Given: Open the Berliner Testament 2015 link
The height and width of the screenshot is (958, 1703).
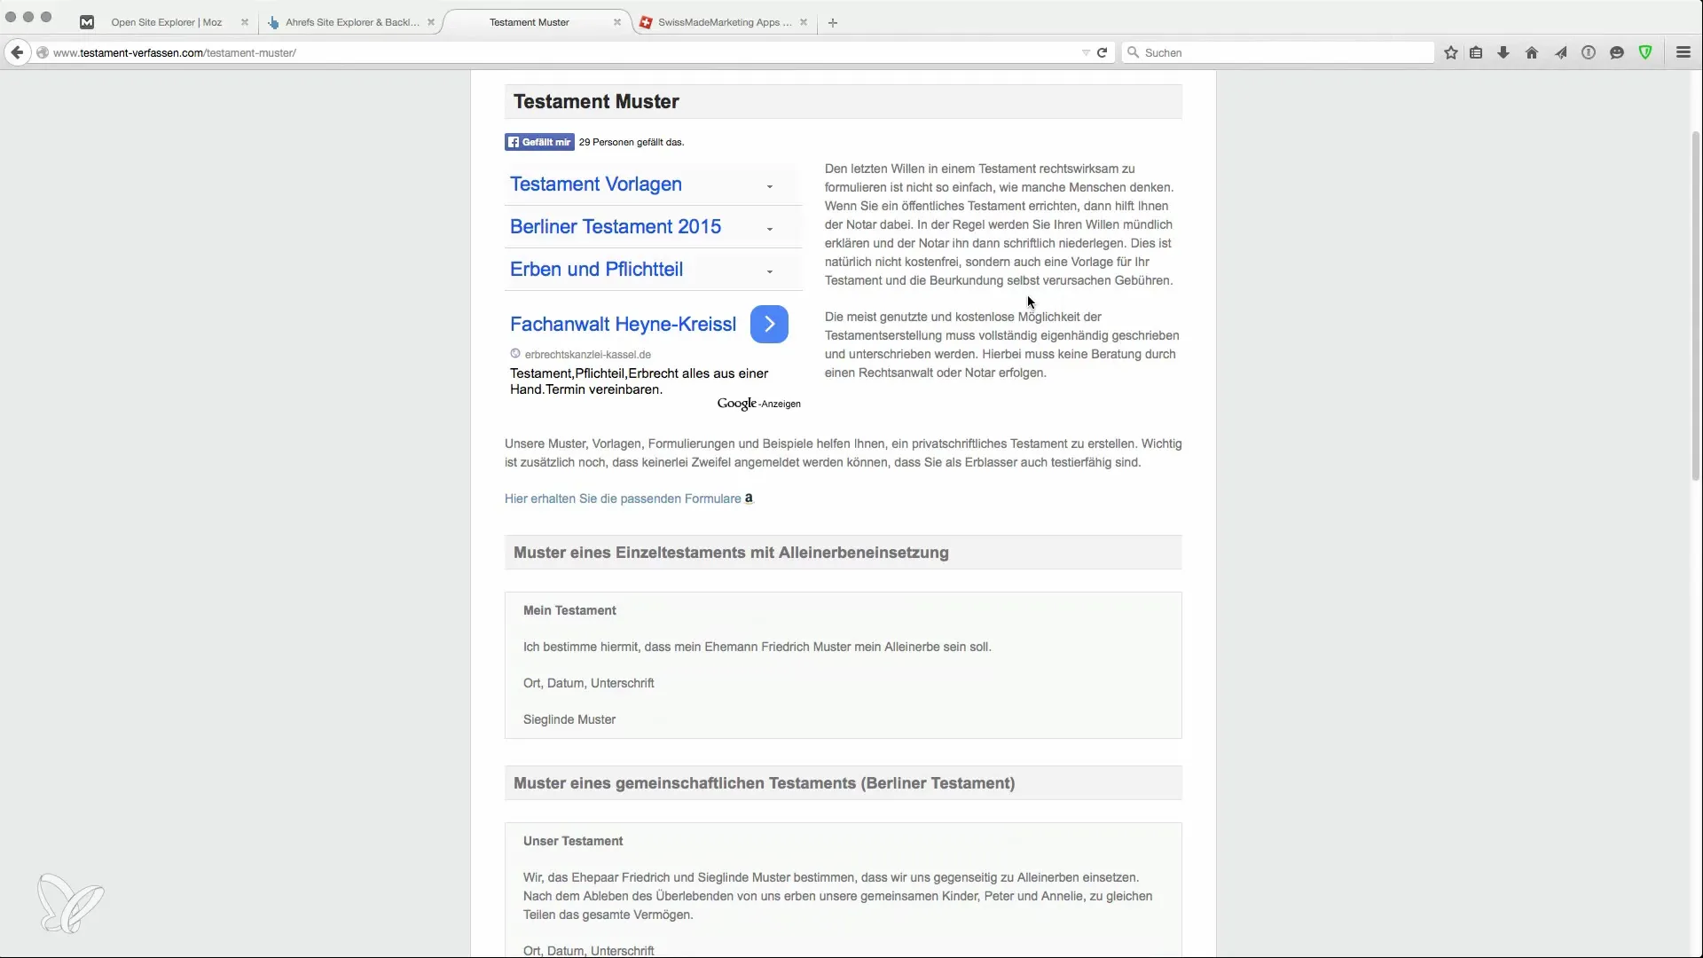Looking at the screenshot, I should pos(616,227).
